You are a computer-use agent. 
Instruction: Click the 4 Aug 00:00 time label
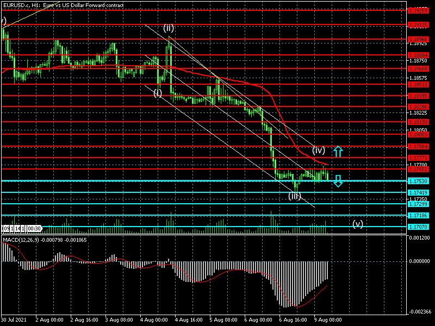[154, 319]
